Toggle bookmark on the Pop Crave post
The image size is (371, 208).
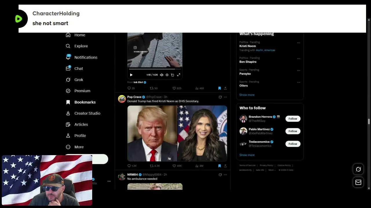[219, 166]
